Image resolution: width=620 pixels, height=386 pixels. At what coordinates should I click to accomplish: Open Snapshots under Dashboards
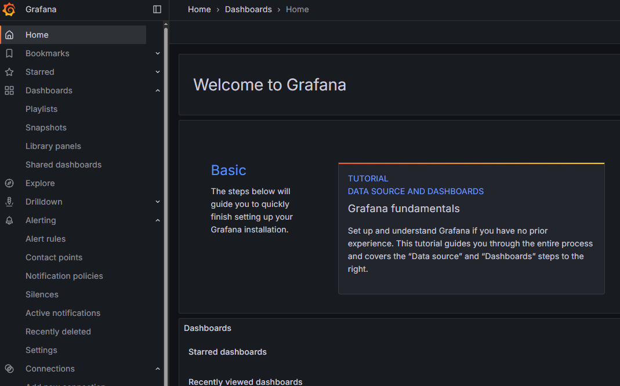pyautogui.click(x=46, y=128)
